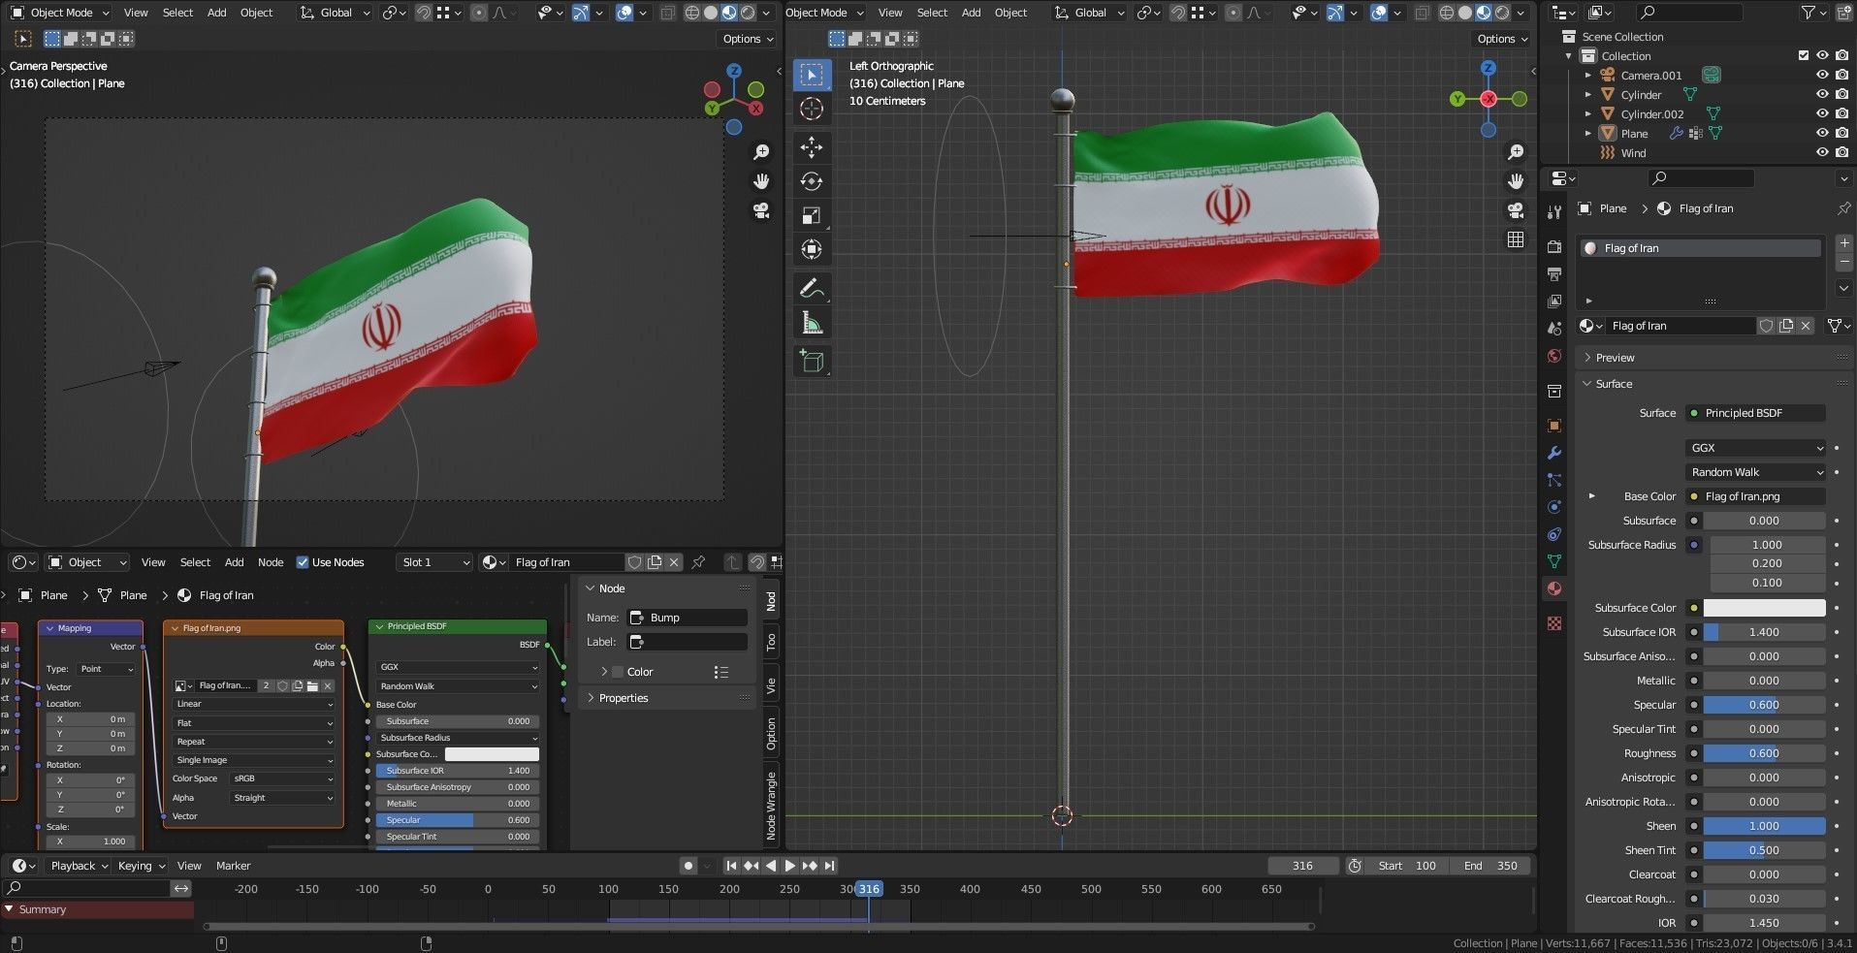Open the Physics properties tab

[x=1554, y=507]
